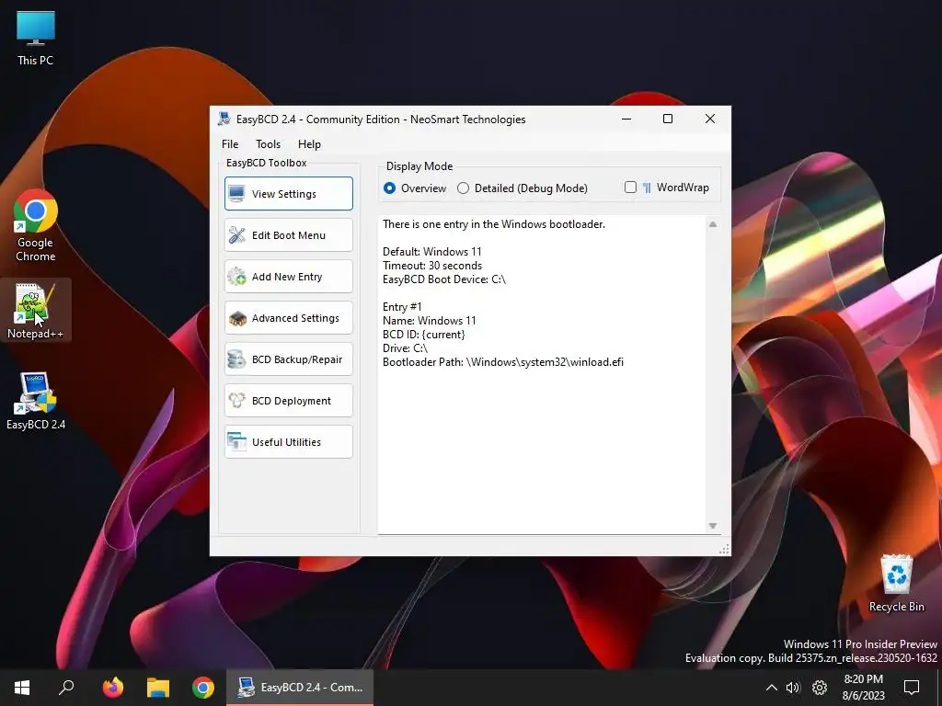942x706 pixels.
Task: Open the volume control in the tray
Action: point(793,688)
